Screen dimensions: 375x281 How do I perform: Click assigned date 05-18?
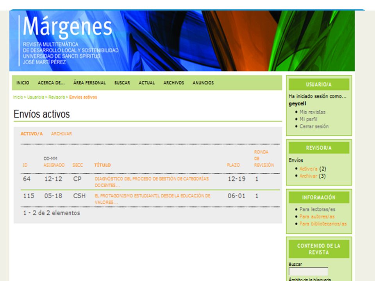(x=53, y=196)
